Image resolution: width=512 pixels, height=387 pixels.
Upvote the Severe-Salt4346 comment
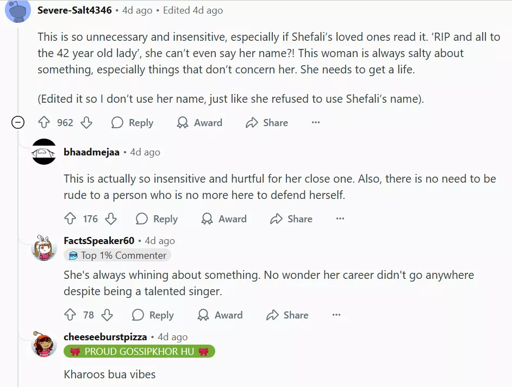45,123
